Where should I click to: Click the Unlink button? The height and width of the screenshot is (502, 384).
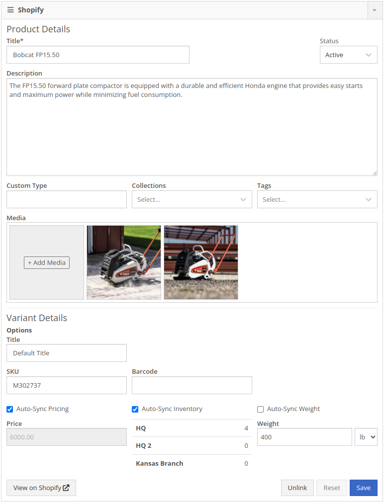[x=297, y=488]
